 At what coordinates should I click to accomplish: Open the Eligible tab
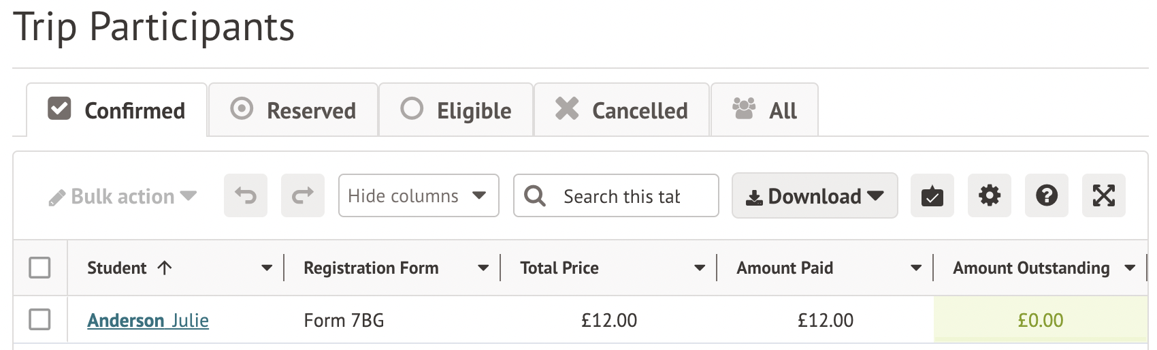[456, 110]
